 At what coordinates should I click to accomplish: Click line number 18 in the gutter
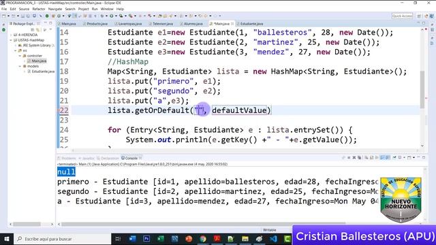pyautogui.click(x=64, y=71)
